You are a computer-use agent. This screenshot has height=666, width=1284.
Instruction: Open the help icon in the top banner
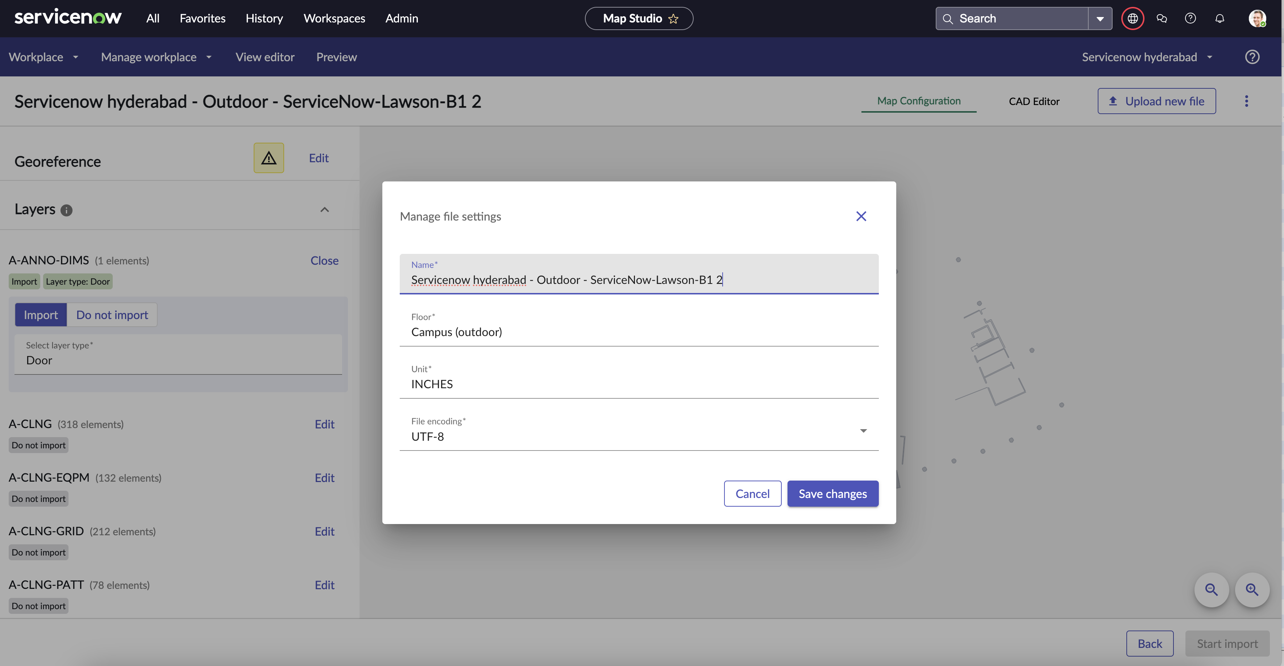point(1190,18)
